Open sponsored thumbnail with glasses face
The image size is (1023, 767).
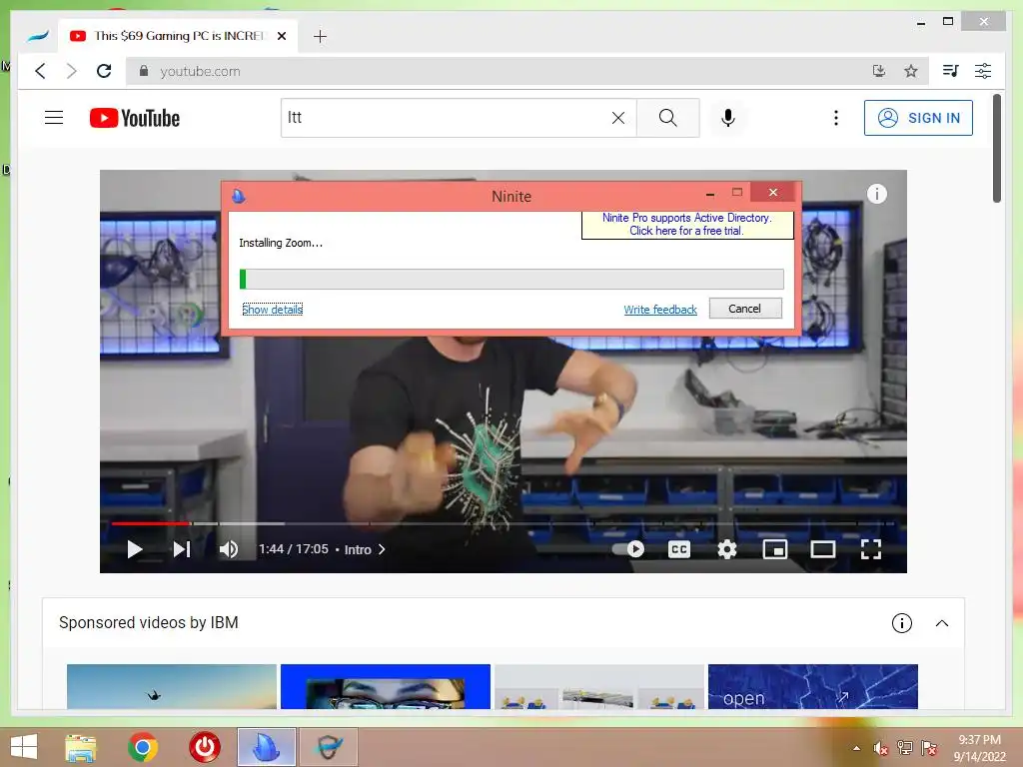[385, 686]
